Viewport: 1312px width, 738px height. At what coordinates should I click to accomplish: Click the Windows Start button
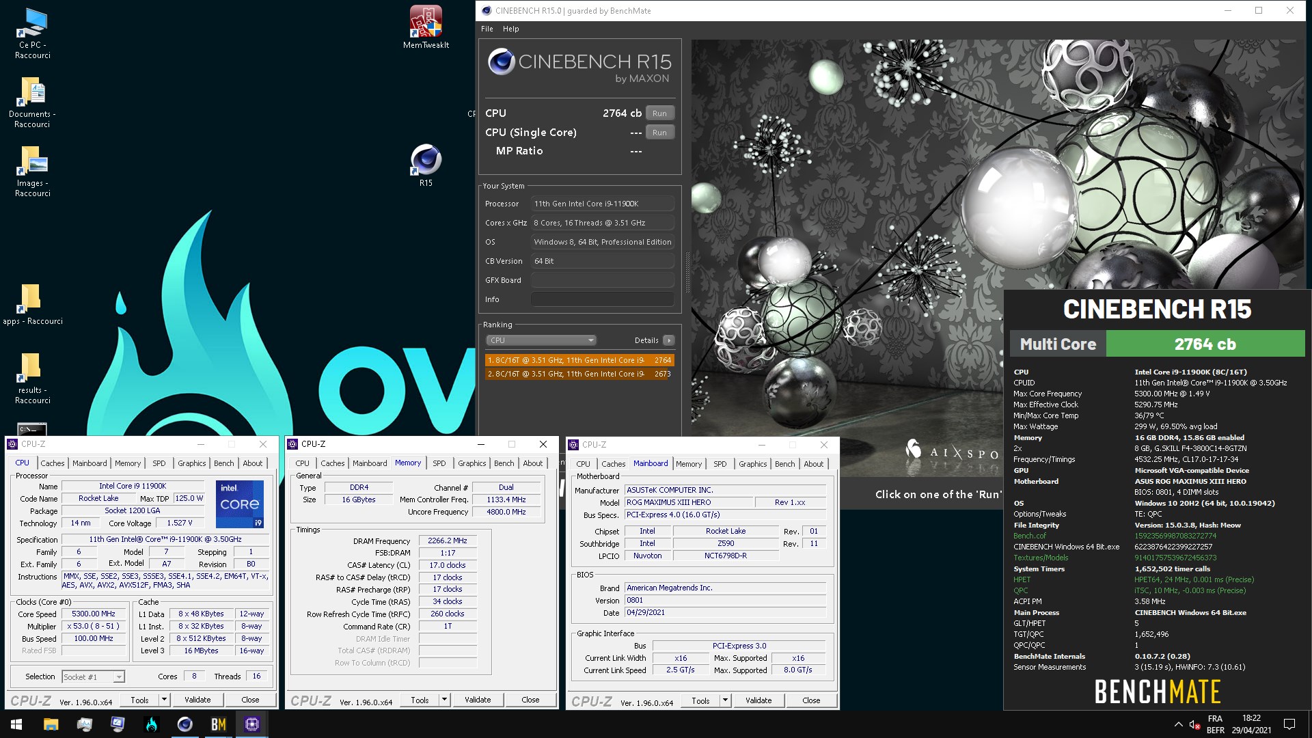pos(16,724)
